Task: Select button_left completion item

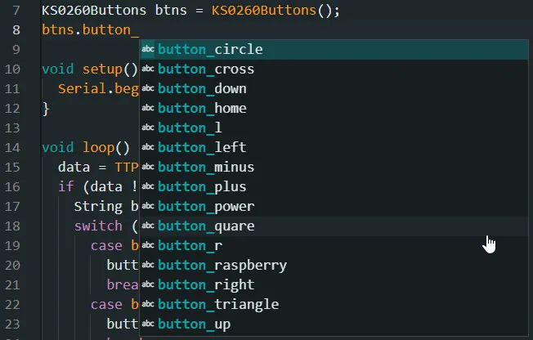Action: pyautogui.click(x=202, y=147)
